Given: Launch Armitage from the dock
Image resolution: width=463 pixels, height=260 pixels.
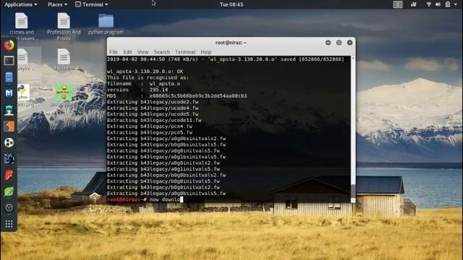Looking at the screenshot, I should [9, 110].
